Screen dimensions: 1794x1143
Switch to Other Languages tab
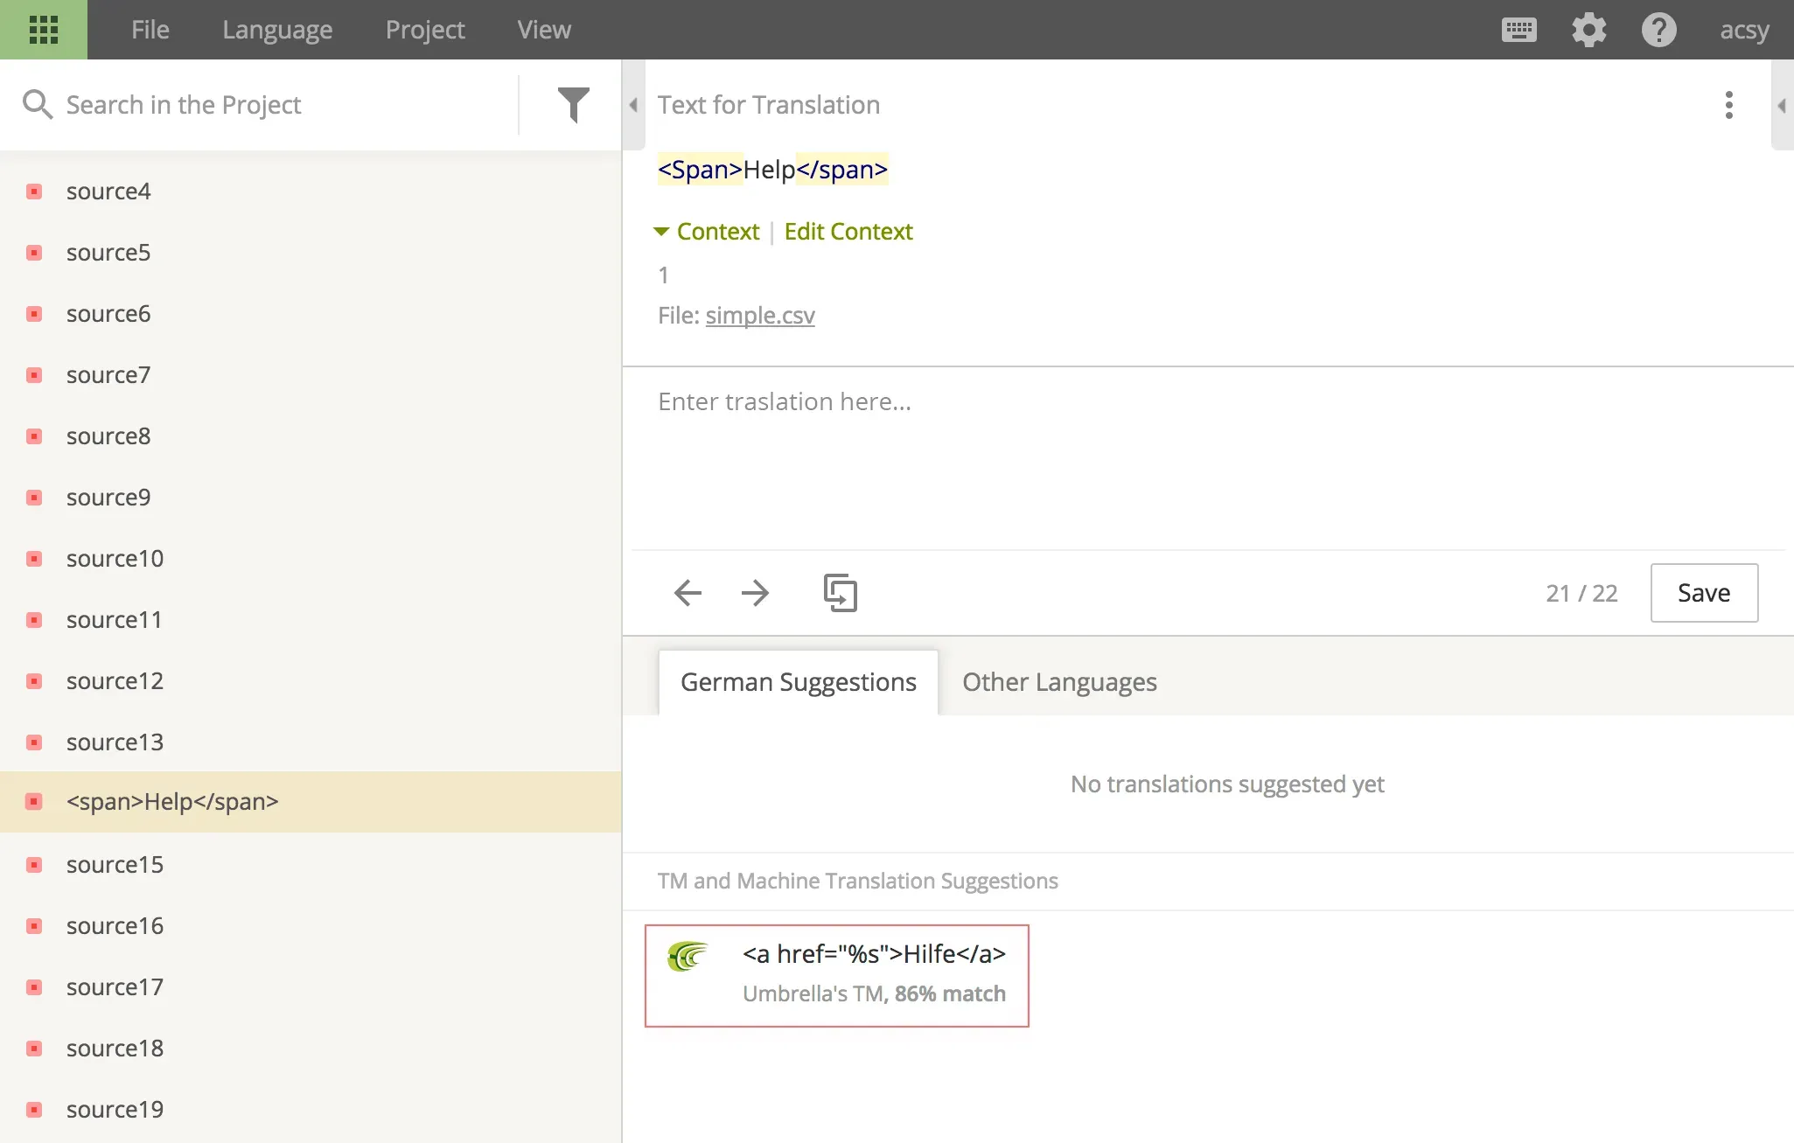pos(1059,682)
